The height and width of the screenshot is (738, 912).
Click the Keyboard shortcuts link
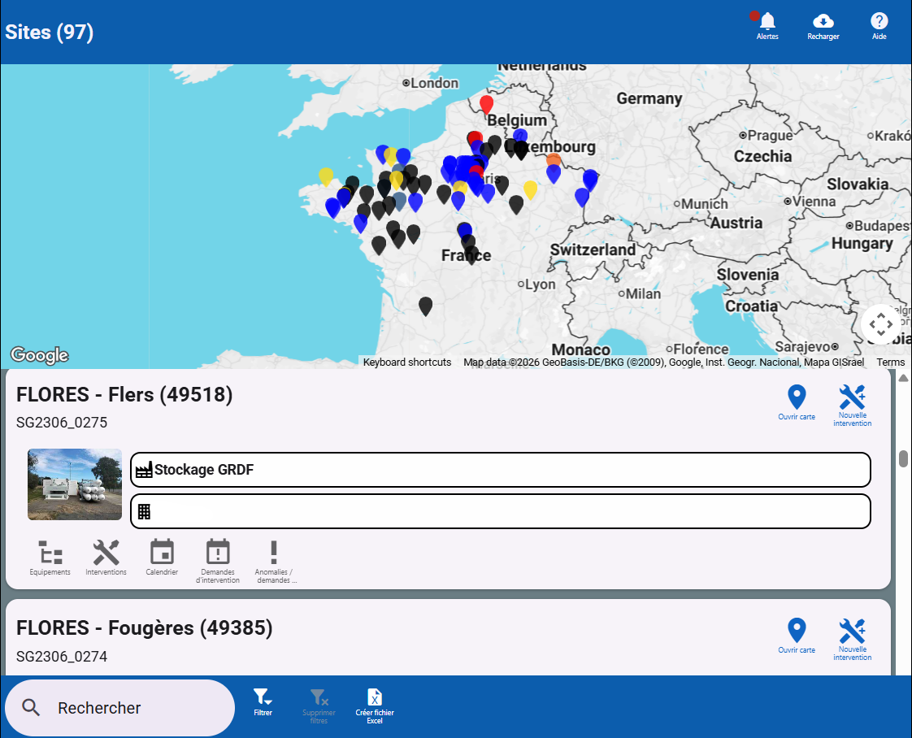406,362
